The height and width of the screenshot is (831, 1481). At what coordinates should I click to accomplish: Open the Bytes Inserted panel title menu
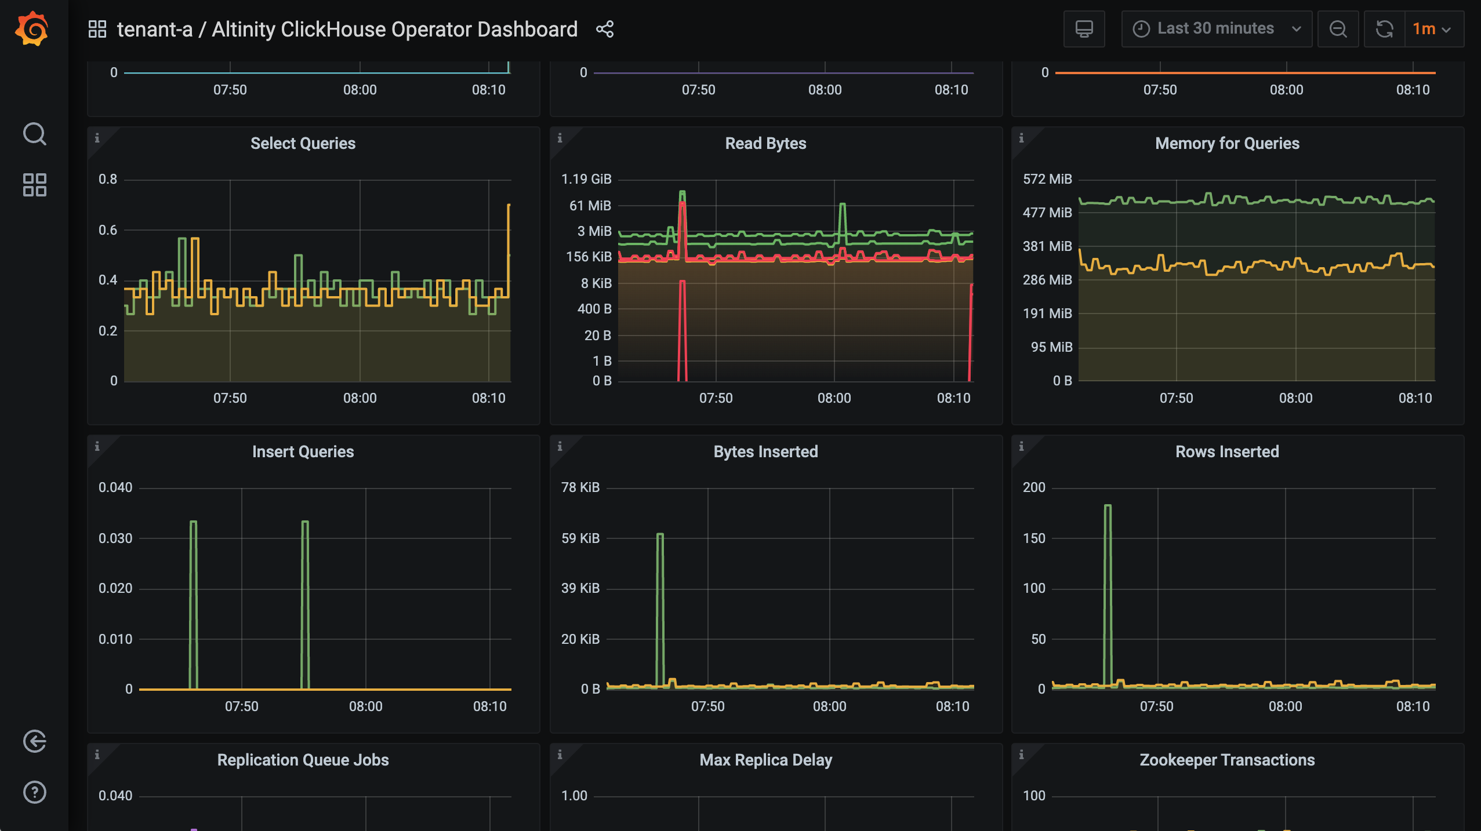(765, 452)
